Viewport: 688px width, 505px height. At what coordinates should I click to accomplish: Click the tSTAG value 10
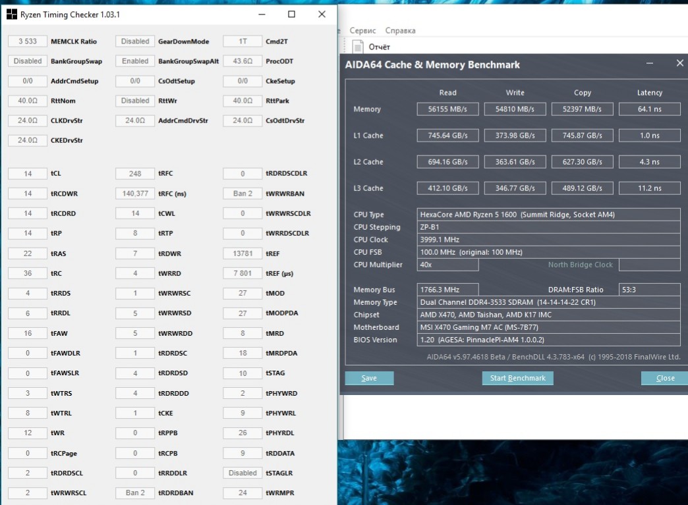(243, 373)
